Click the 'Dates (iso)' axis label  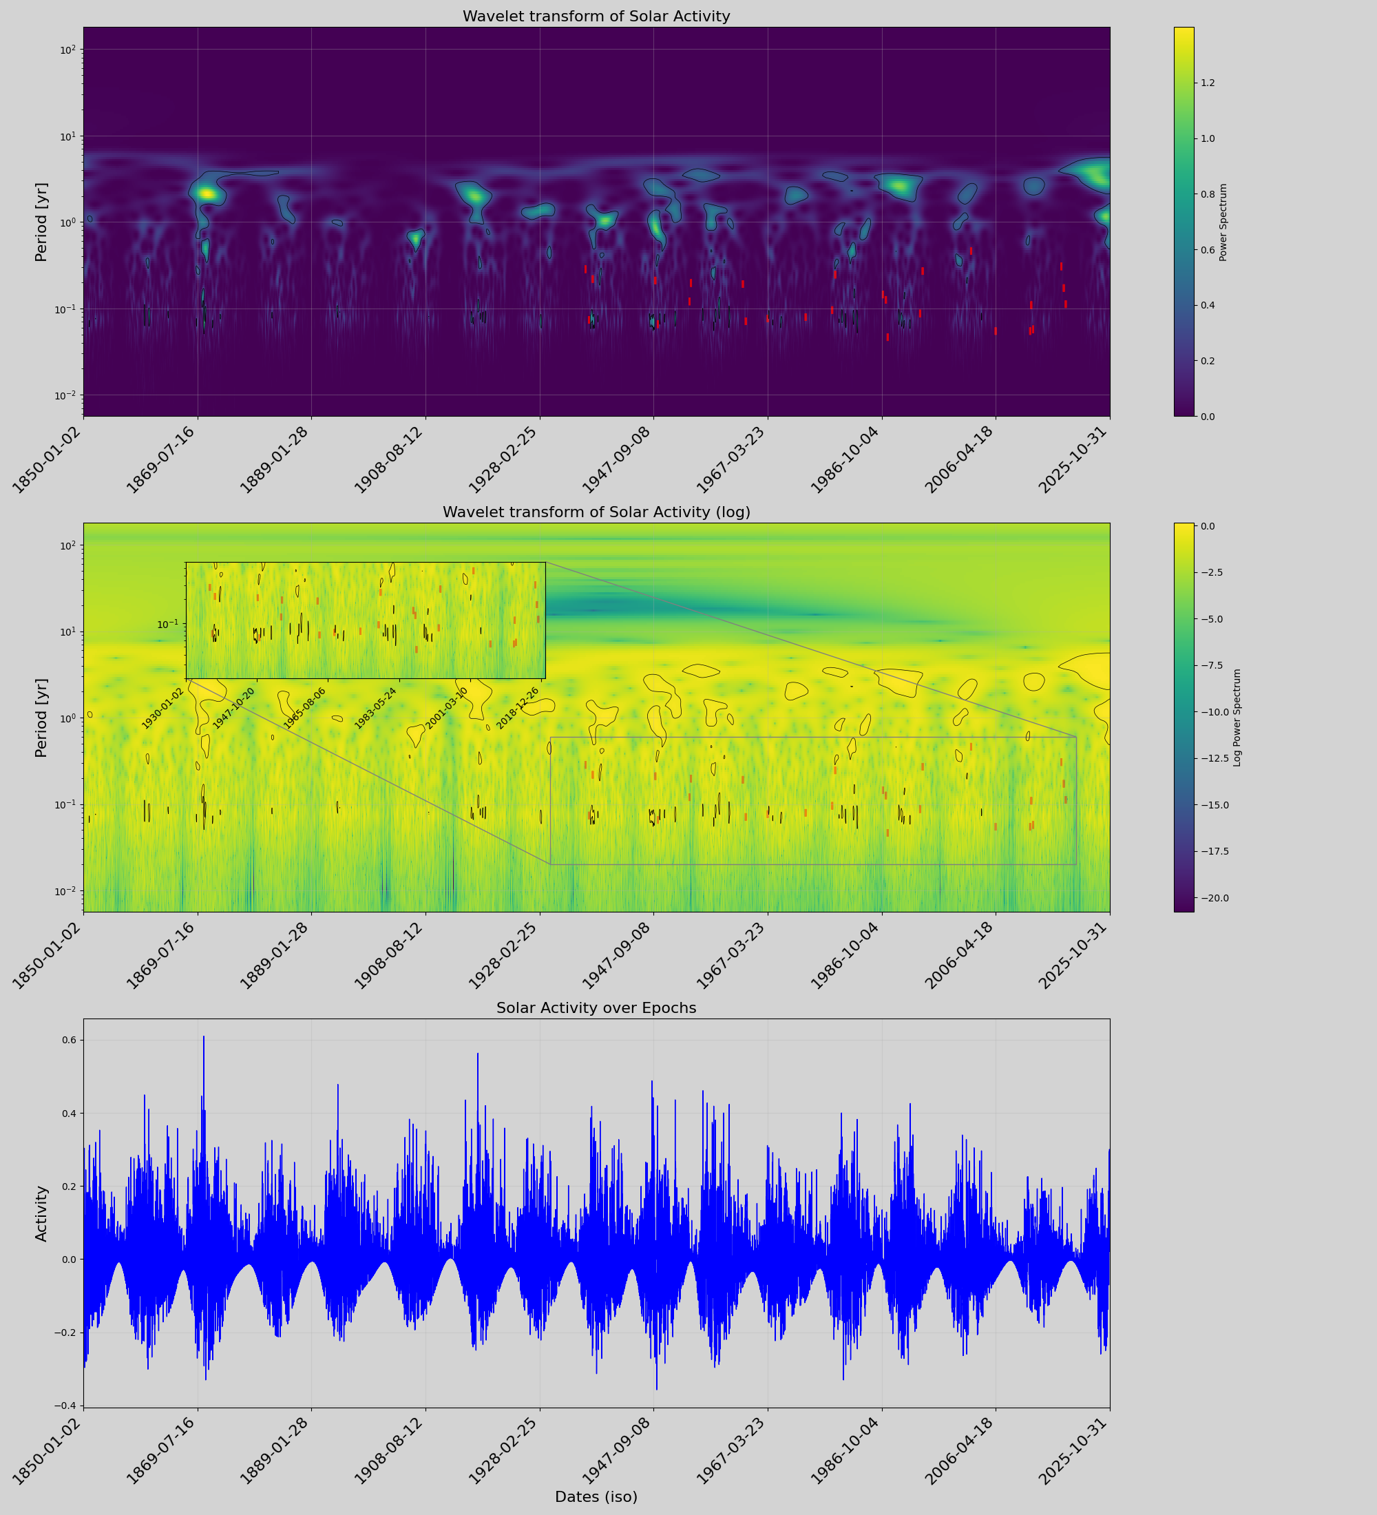596,1496
